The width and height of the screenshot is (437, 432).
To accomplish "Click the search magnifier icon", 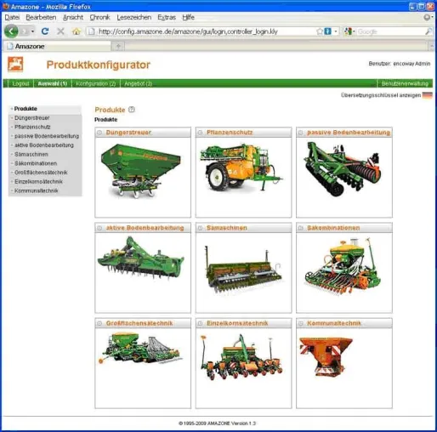I will [x=428, y=31].
